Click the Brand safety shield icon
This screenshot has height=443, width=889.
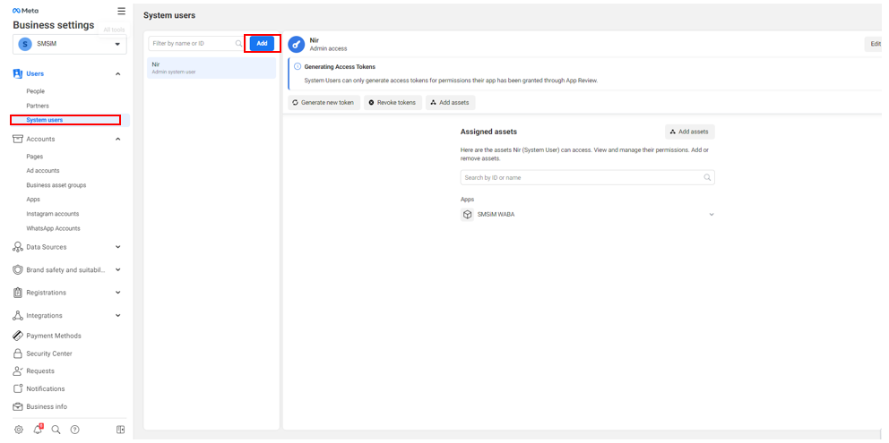pos(18,269)
